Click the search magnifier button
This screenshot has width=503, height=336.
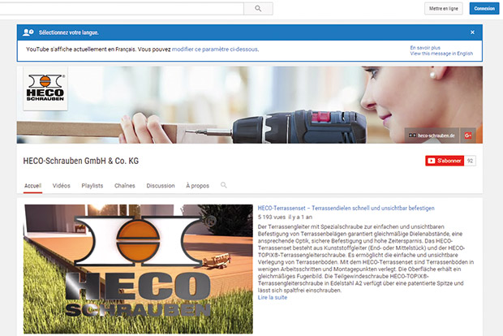tap(258, 9)
